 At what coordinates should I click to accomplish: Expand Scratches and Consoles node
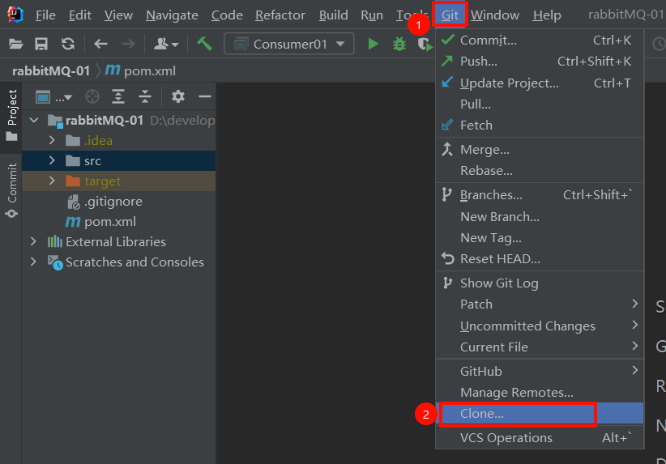(33, 262)
